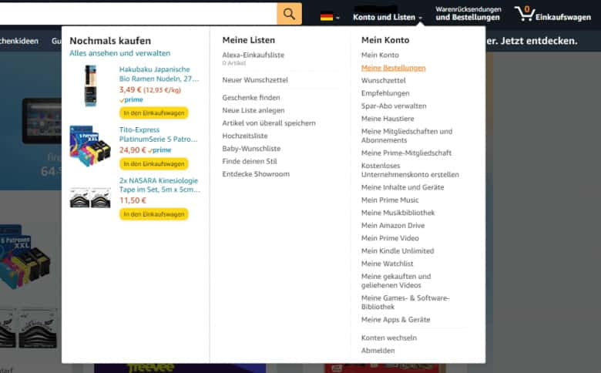
Task: Open Tito-Express PlatinumSerie product link
Action: tap(158, 135)
